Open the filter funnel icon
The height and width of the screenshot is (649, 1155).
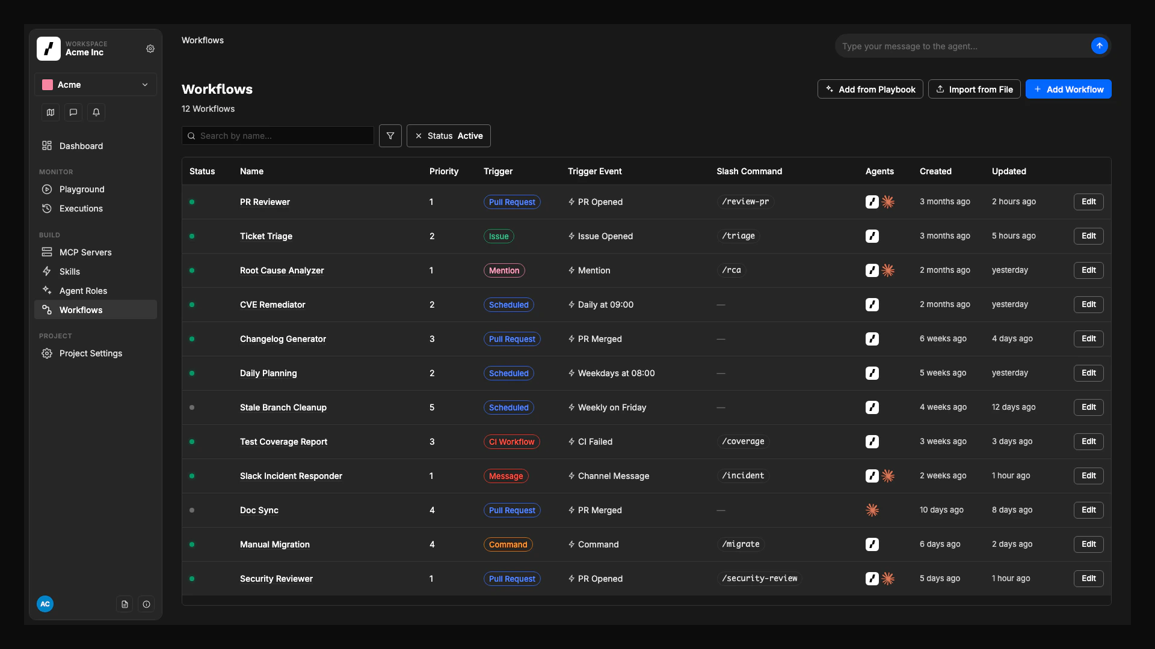coord(390,136)
